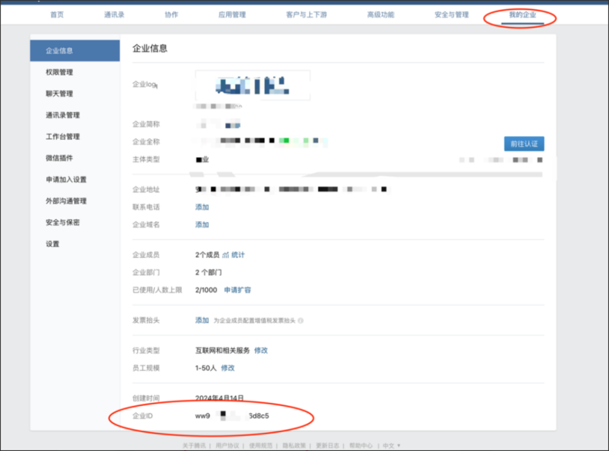Image resolution: width=609 pixels, height=451 pixels.
Task: Open 权限管理 in the sidebar
Action: [59, 72]
